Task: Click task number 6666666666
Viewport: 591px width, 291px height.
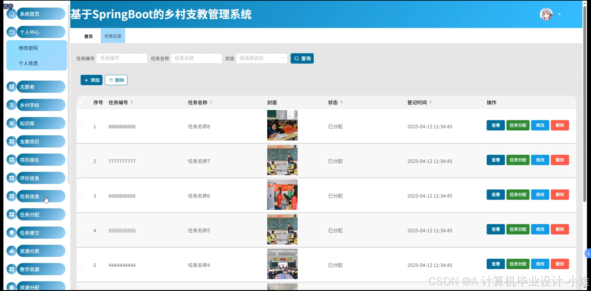Action: [x=122, y=196]
